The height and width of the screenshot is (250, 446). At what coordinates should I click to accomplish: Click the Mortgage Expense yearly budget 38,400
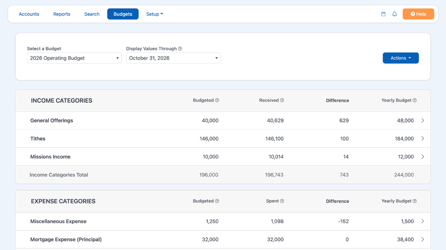tap(406, 239)
